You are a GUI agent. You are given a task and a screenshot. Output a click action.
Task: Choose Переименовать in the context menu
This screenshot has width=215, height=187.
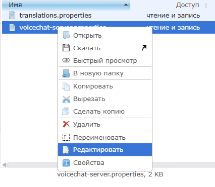[105, 137]
